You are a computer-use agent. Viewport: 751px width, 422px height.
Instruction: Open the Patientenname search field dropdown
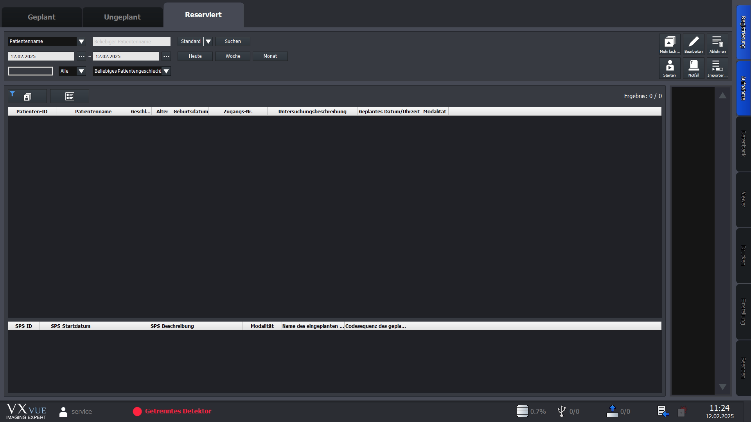pos(81,41)
